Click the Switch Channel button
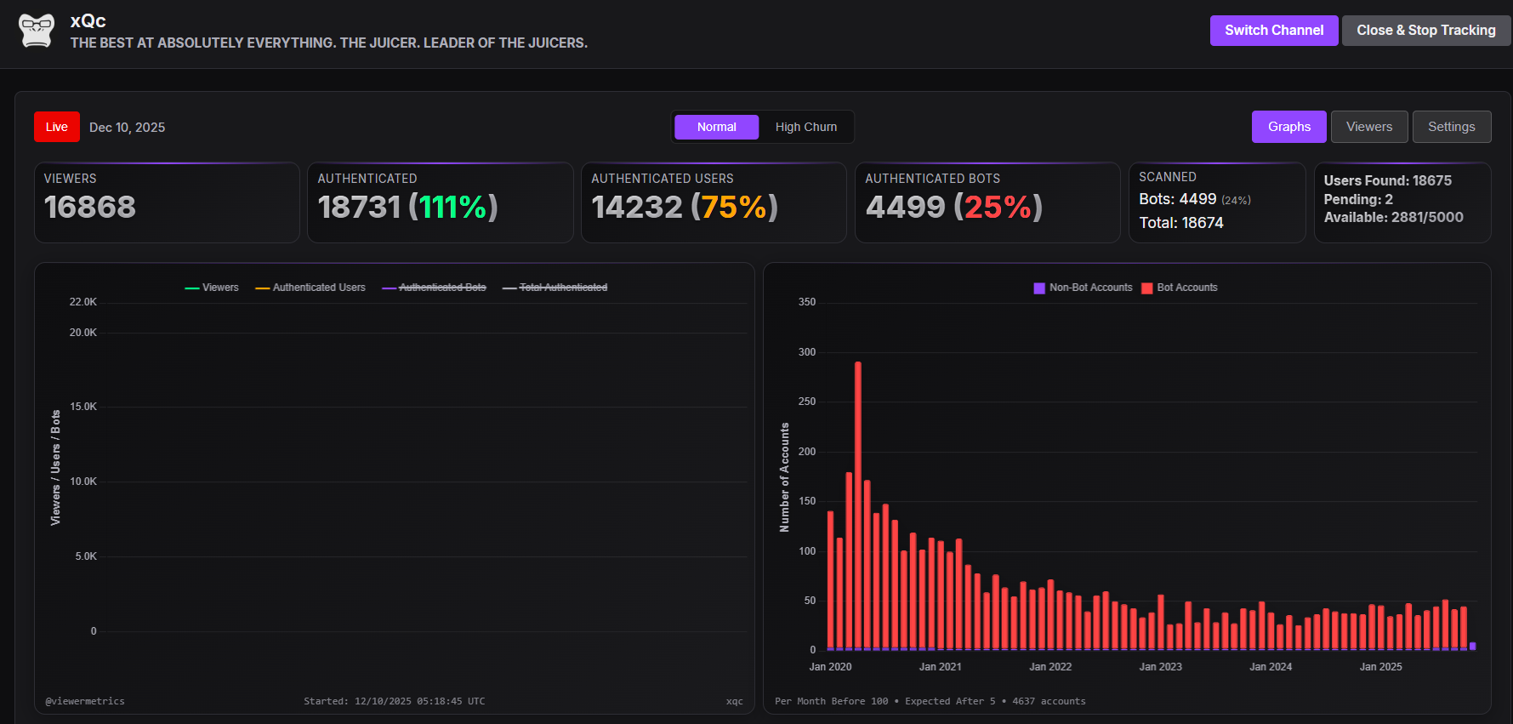Viewport: 1513px width, 724px height. [1274, 31]
